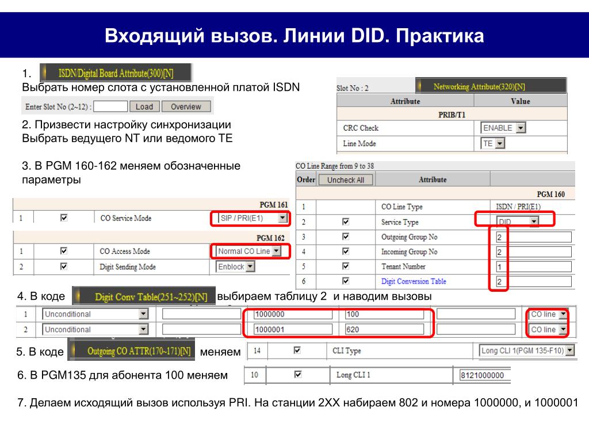Click the 'Slot No : 2' text
This screenshot has width=589, height=442.
pyautogui.click(x=353, y=88)
